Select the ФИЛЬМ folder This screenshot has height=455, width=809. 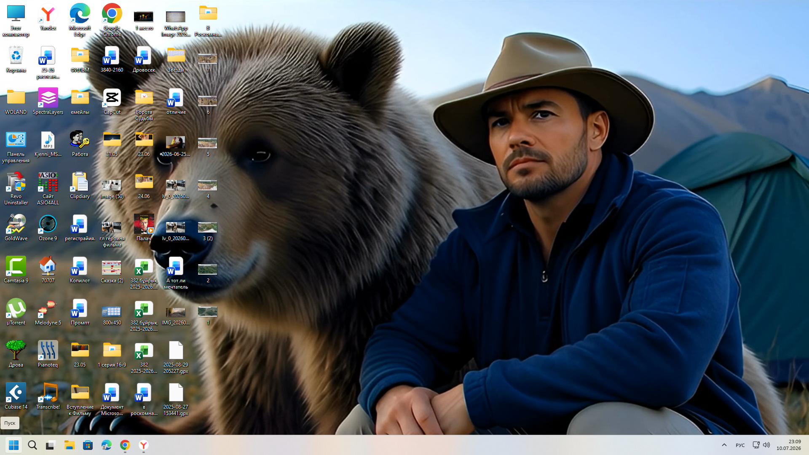click(x=80, y=59)
